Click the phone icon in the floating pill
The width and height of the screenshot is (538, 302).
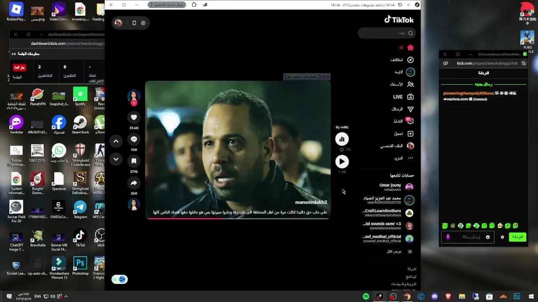tap(134, 23)
